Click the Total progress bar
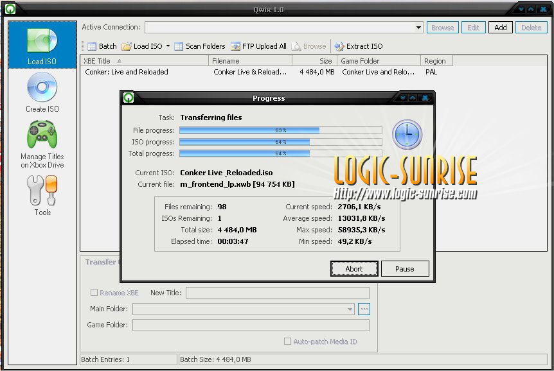Viewport: 554px width, 371px height. tap(280, 153)
